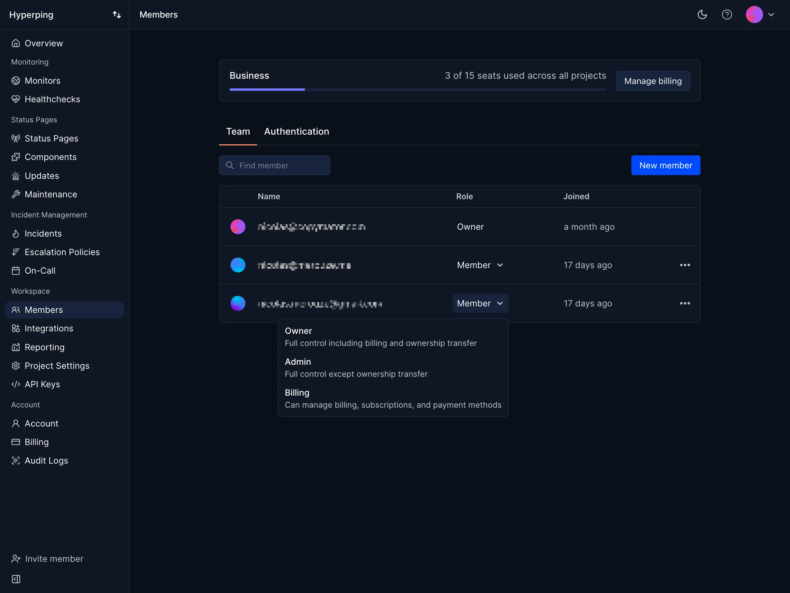Select the Billing role option in dropdown
This screenshot has width=790, height=593.
(393, 398)
